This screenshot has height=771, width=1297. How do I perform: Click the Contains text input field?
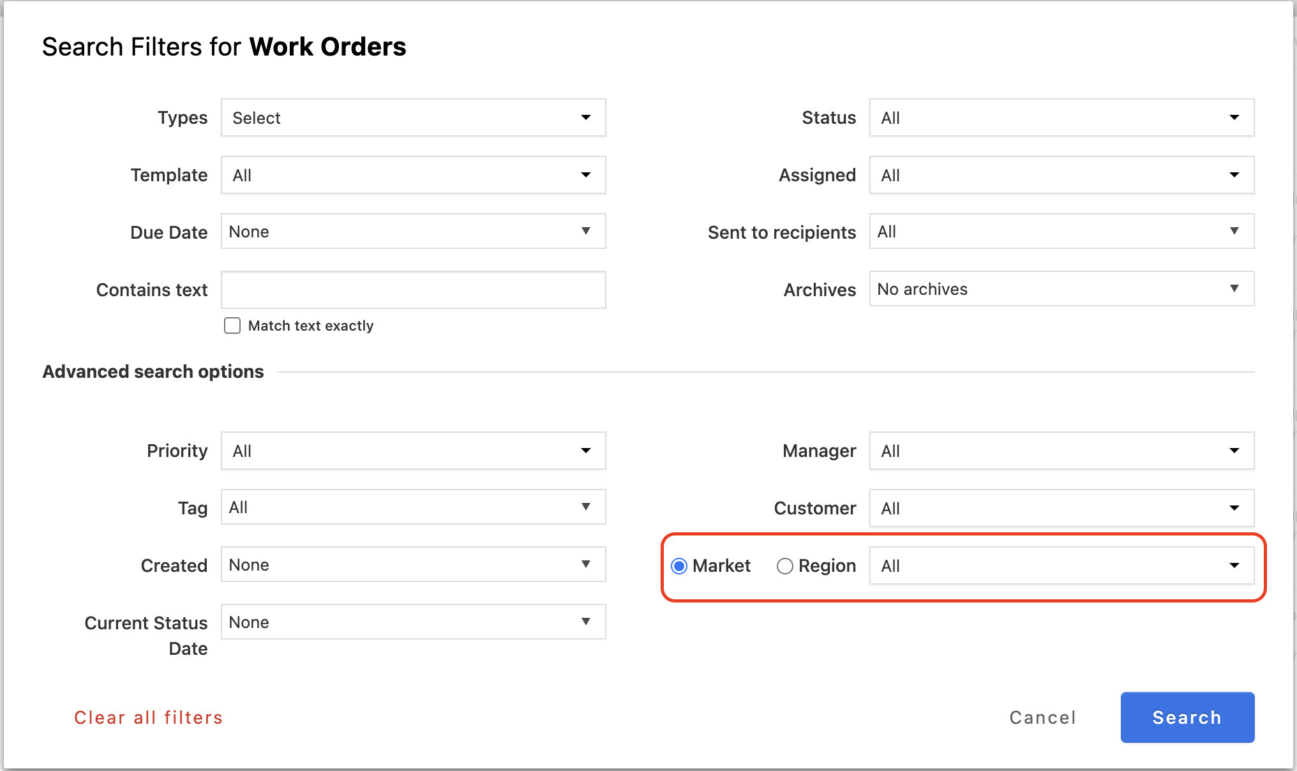click(413, 290)
